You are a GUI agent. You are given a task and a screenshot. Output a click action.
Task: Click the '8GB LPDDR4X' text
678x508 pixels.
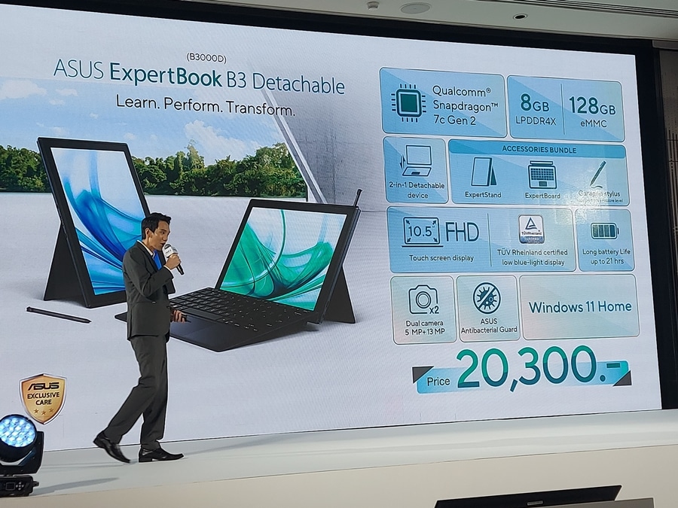pyautogui.click(x=535, y=110)
